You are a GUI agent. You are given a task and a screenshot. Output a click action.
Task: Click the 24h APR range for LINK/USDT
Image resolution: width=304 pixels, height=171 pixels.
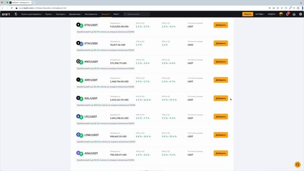(x=143, y=136)
